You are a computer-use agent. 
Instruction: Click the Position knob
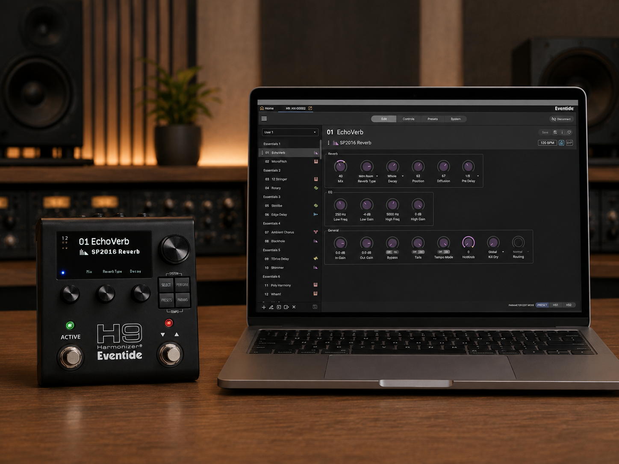418,166
